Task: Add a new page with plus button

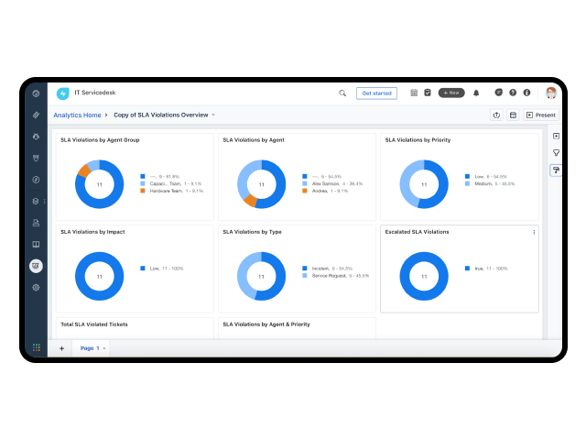Action: tap(61, 348)
